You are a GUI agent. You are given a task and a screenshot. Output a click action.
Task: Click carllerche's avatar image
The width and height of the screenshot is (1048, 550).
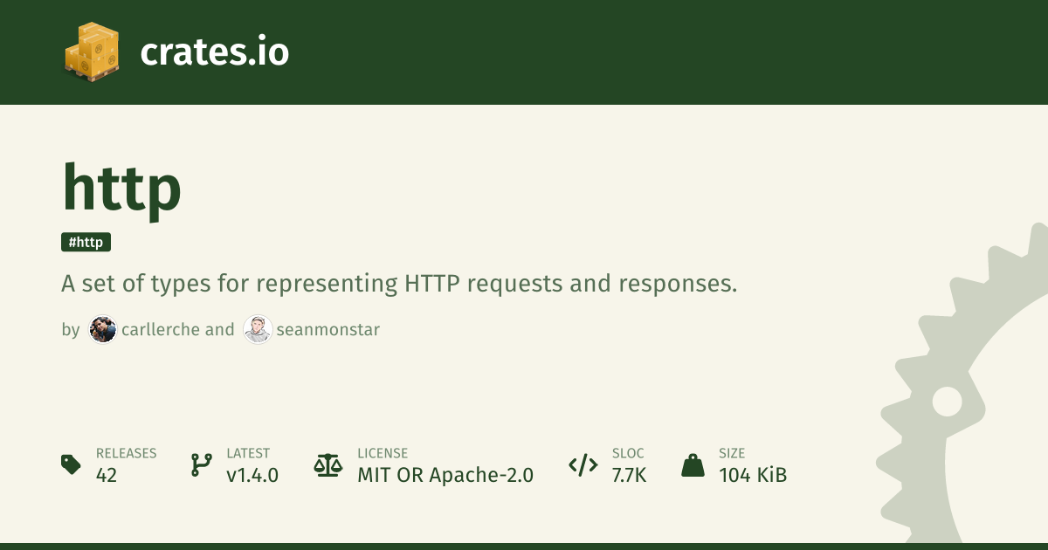click(103, 329)
